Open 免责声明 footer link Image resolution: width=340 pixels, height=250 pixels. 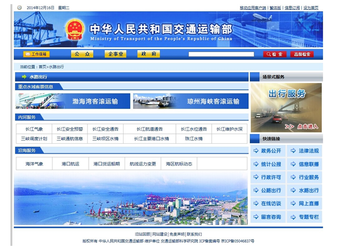[x=177, y=234]
